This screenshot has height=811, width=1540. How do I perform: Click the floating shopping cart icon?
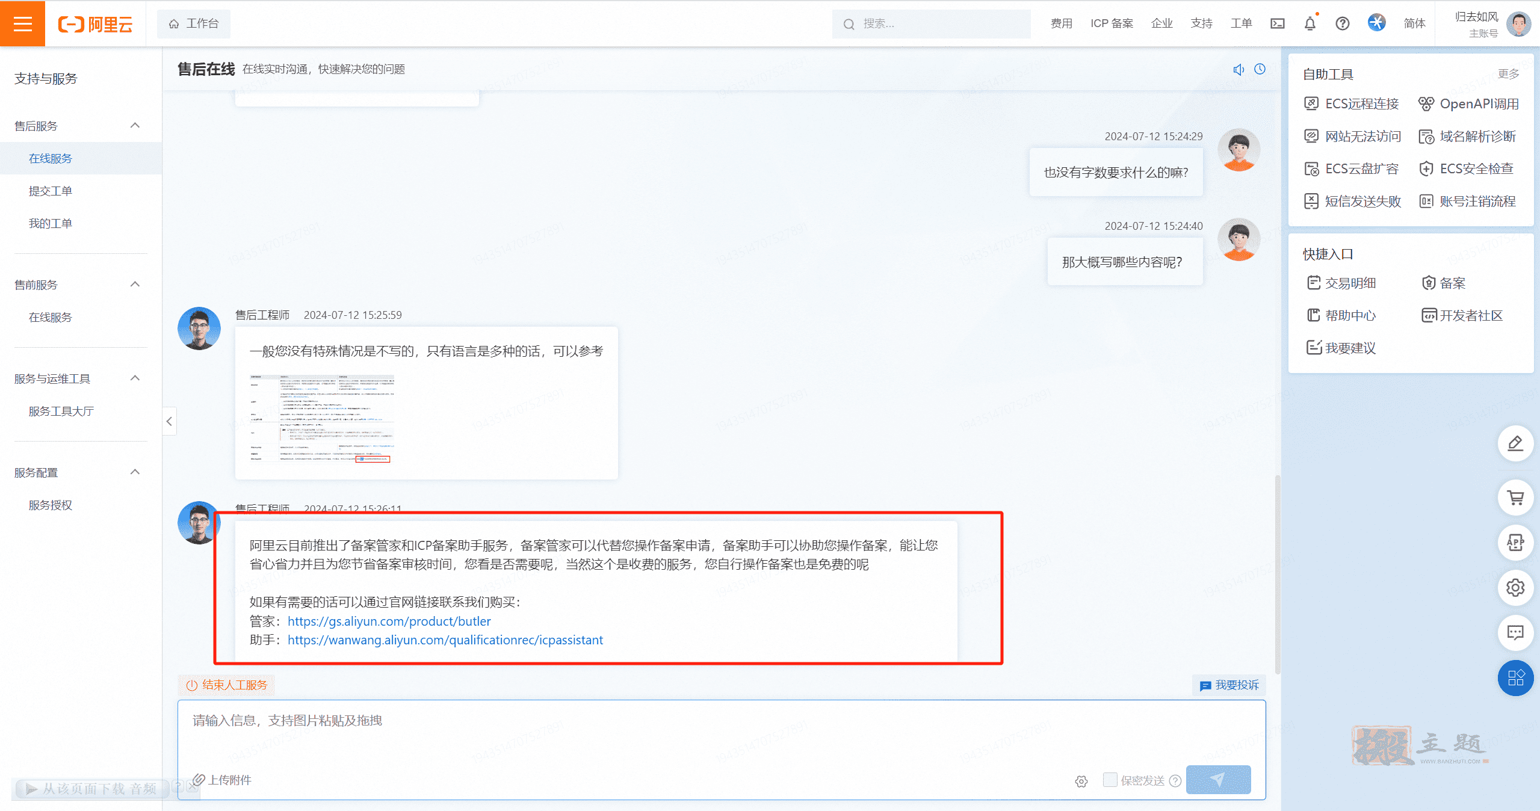pyautogui.click(x=1515, y=498)
